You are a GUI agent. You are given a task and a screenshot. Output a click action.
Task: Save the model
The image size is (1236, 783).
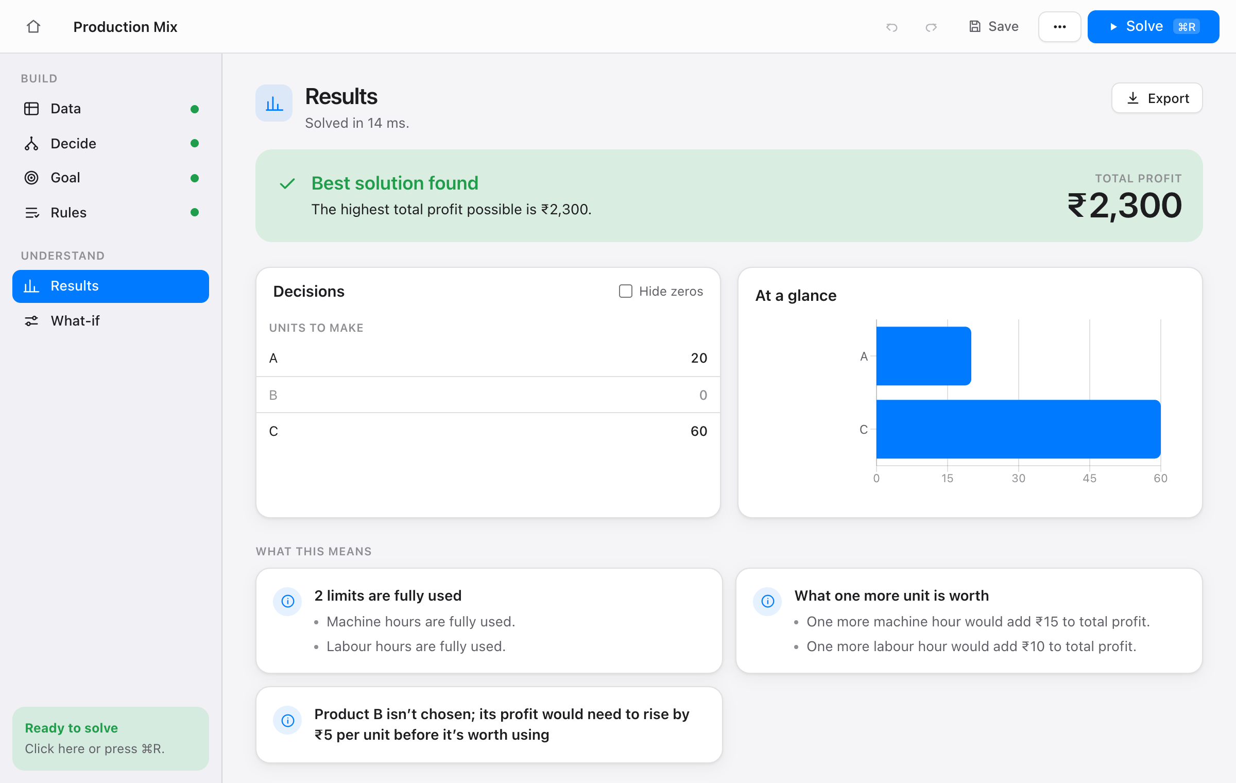coord(994,26)
